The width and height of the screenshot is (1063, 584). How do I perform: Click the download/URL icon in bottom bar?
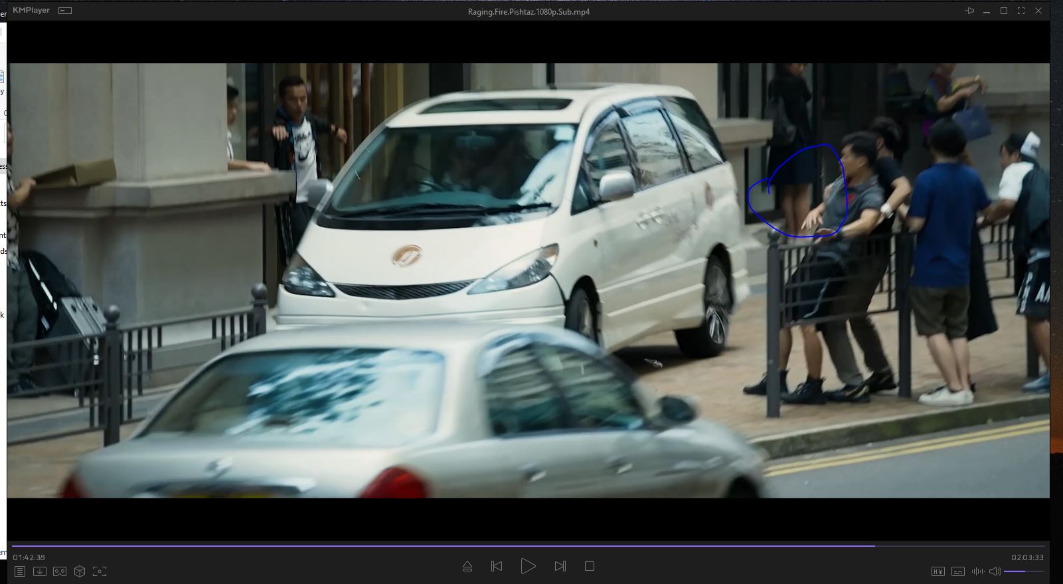coord(40,571)
